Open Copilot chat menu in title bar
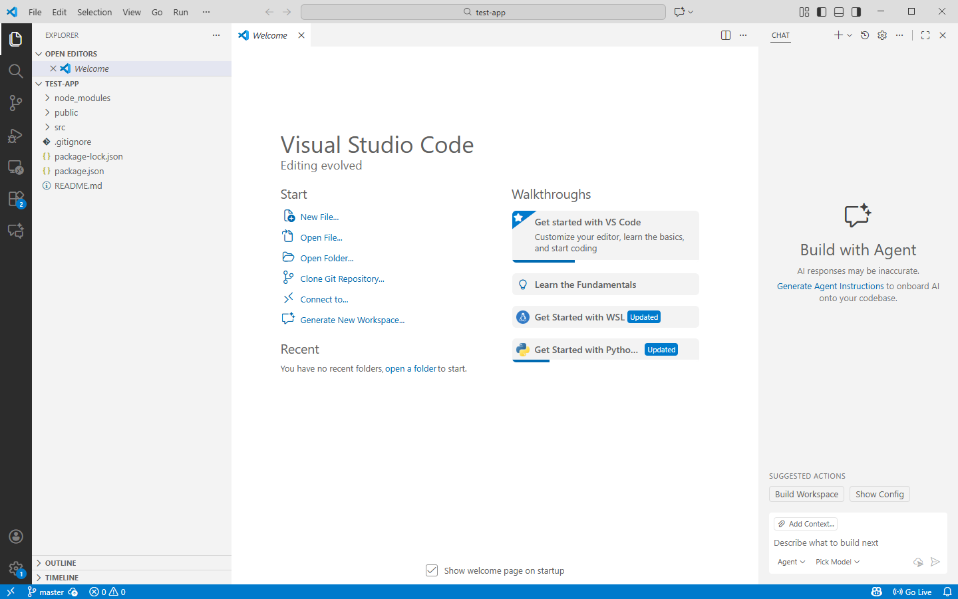 (x=683, y=12)
